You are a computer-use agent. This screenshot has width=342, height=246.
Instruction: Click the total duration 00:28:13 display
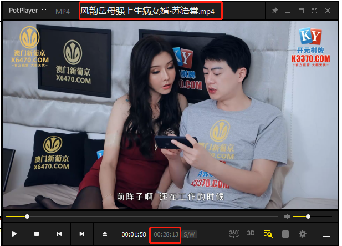point(166,234)
